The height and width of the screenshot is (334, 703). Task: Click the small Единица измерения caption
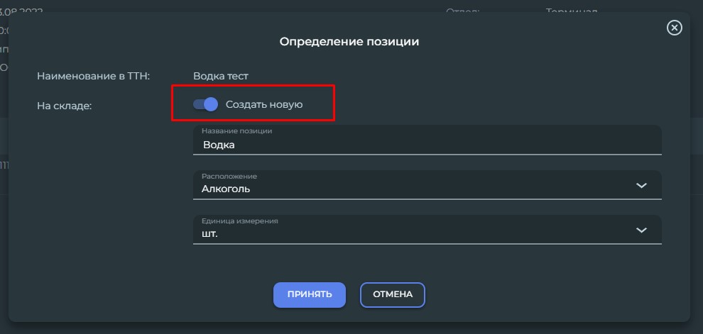coord(240,221)
